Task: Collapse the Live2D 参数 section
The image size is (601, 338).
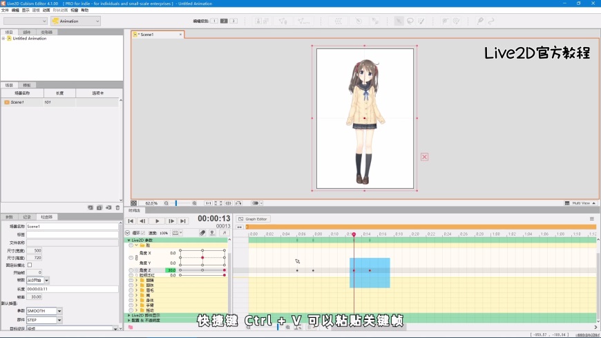Action: [x=128, y=240]
